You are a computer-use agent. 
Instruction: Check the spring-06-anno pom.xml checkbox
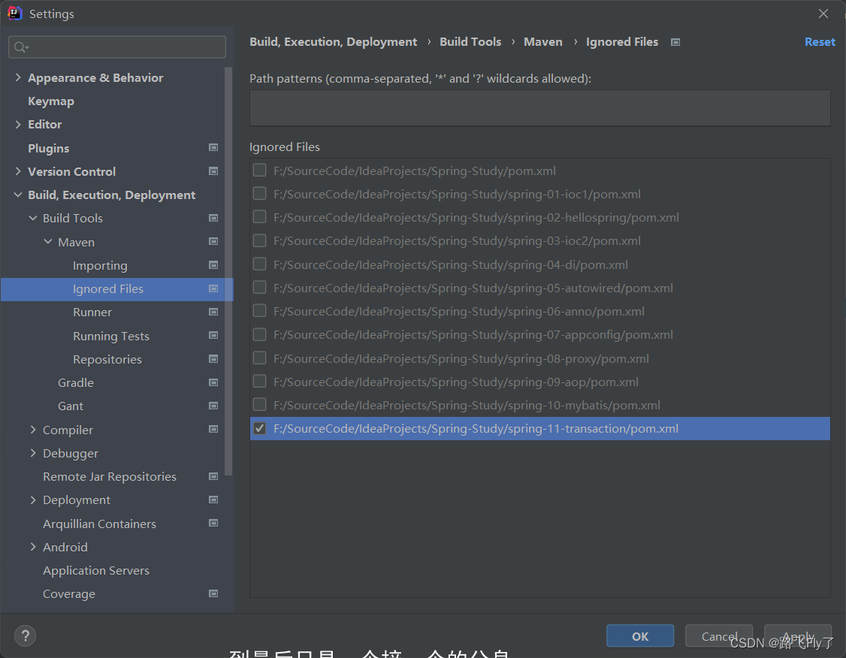tap(259, 311)
